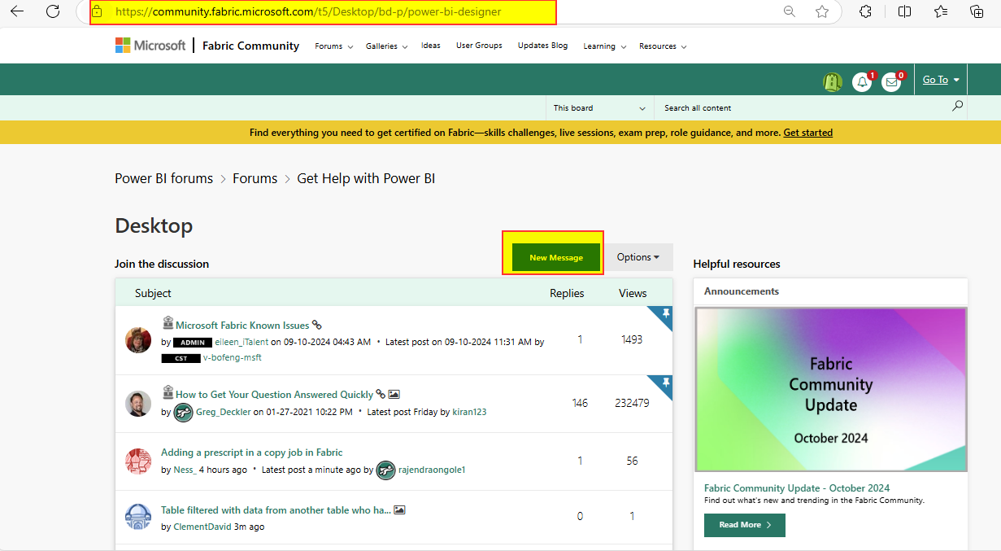
Task: Expand the Forums menu
Action: click(334, 46)
